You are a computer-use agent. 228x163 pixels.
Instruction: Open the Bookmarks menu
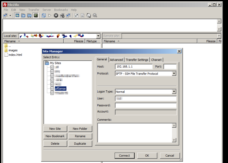coord(61,10)
